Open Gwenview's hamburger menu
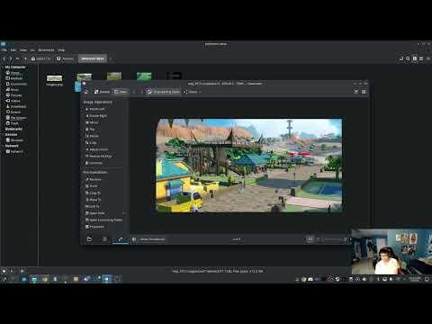 tap(364, 92)
